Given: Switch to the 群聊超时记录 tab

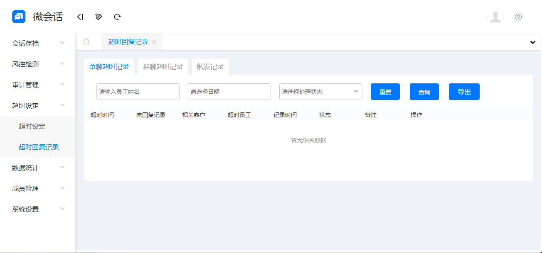Looking at the screenshot, I should click(x=163, y=66).
